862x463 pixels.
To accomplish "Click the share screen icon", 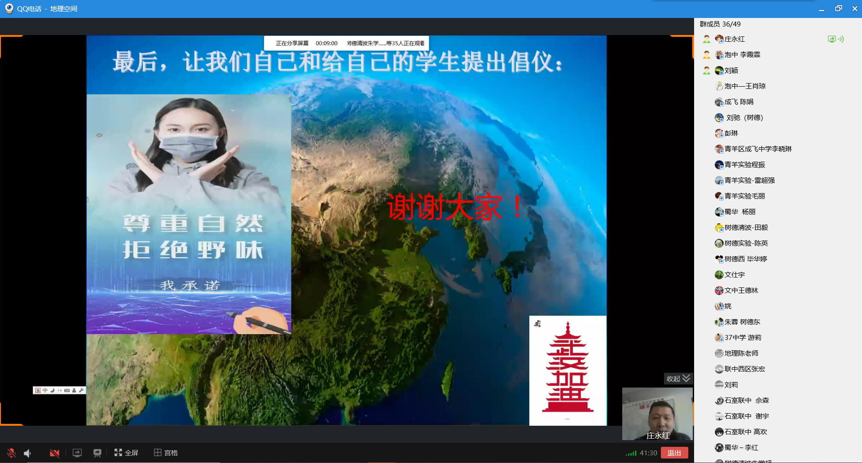I will pyautogui.click(x=77, y=453).
